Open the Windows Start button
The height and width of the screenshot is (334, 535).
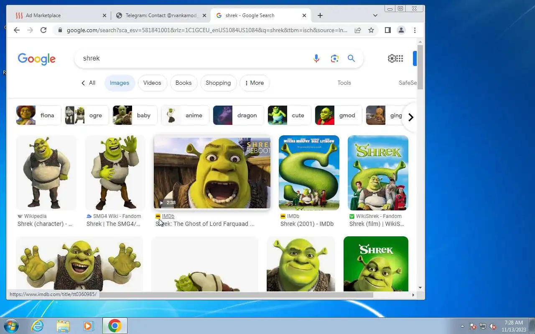[x=10, y=326]
